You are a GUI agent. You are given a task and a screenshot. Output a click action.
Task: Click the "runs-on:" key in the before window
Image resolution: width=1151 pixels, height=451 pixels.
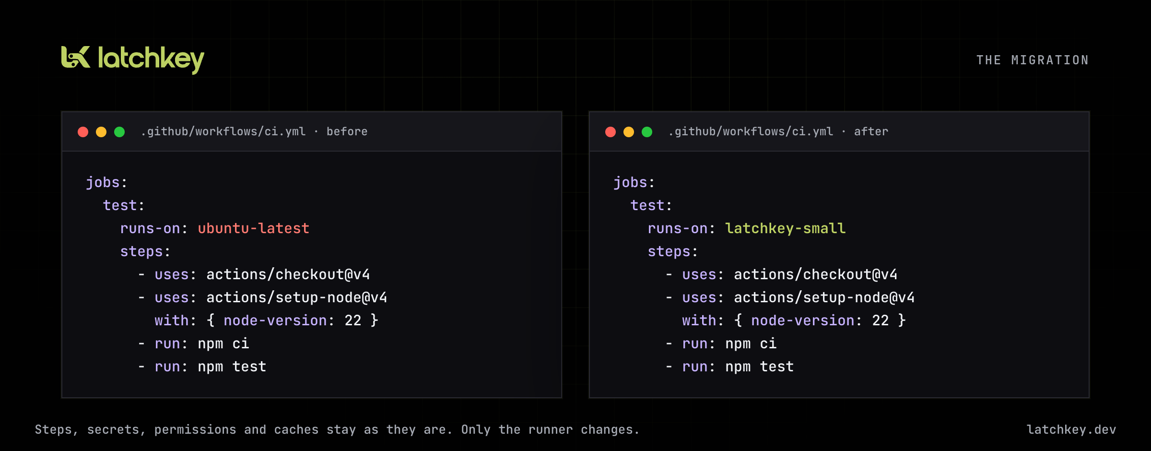[x=154, y=228]
